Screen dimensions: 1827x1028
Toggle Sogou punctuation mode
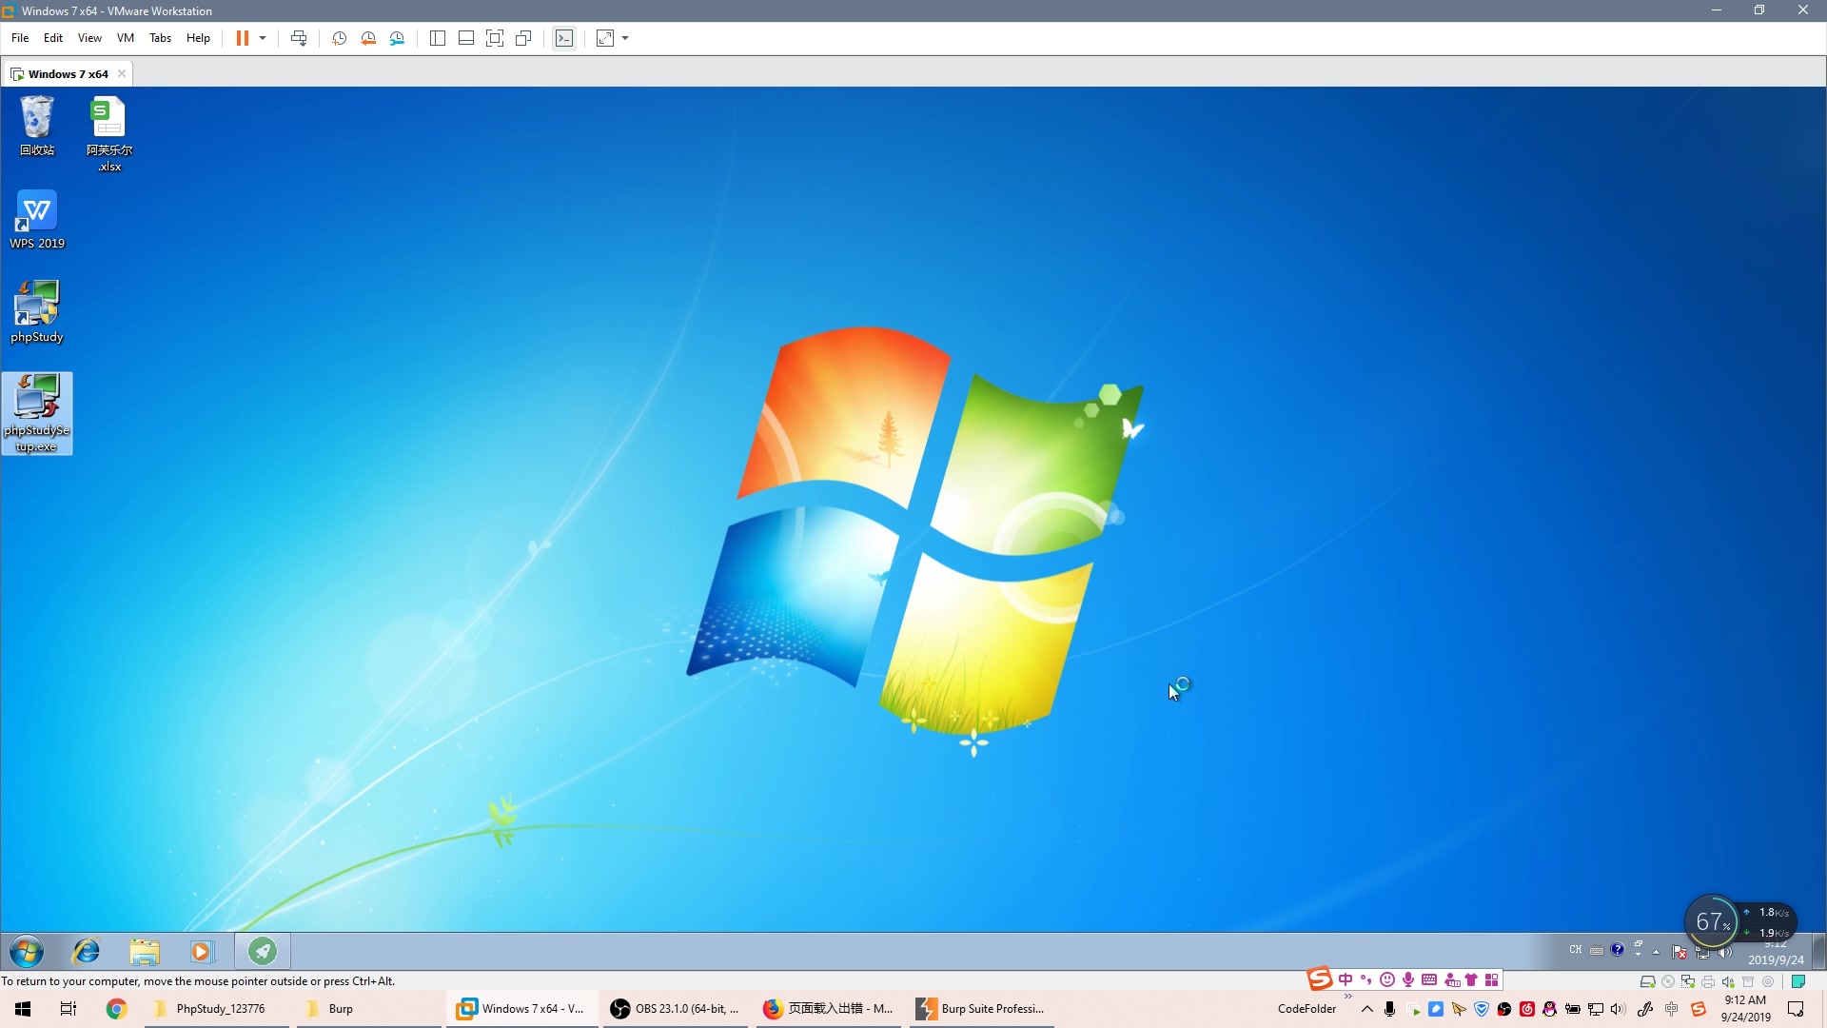pos(1366,979)
